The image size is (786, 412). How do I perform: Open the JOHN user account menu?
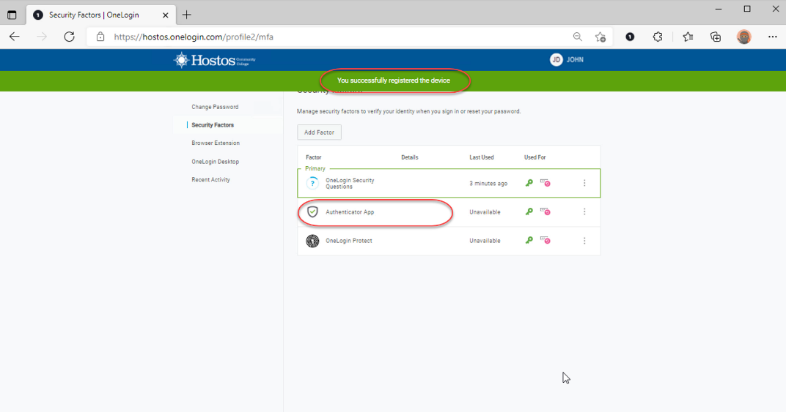(x=567, y=60)
